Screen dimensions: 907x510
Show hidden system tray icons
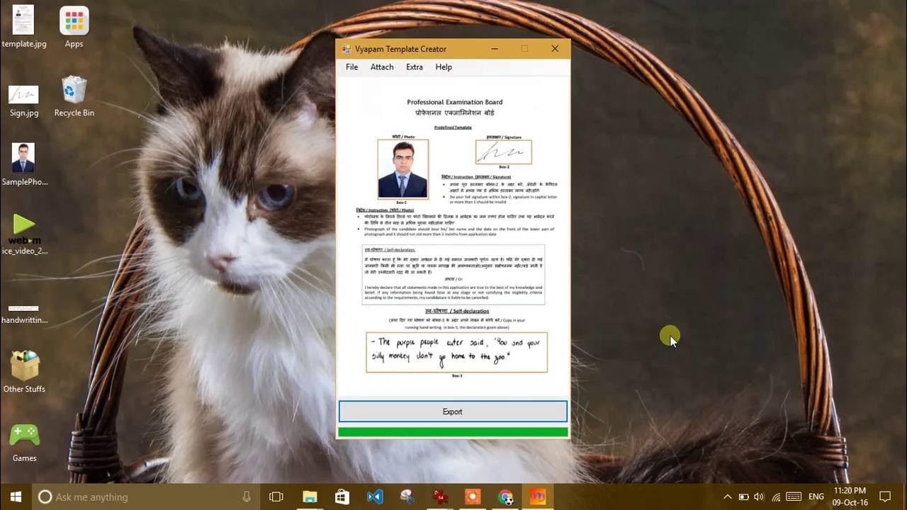coord(727,497)
